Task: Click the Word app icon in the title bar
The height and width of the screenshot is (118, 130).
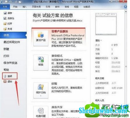Action: (1, 2)
